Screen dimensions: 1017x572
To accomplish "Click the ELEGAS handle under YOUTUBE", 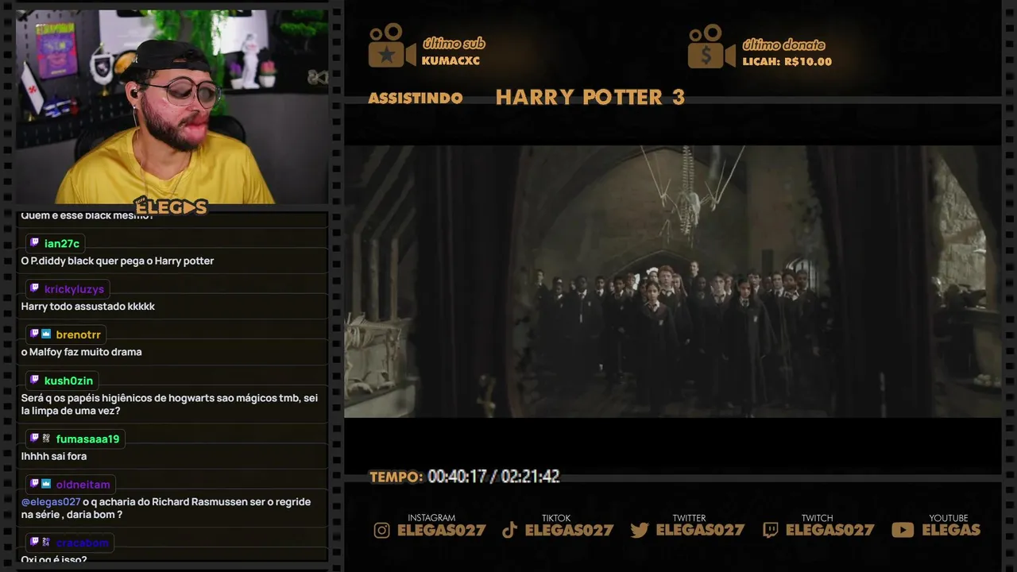I will click(950, 530).
